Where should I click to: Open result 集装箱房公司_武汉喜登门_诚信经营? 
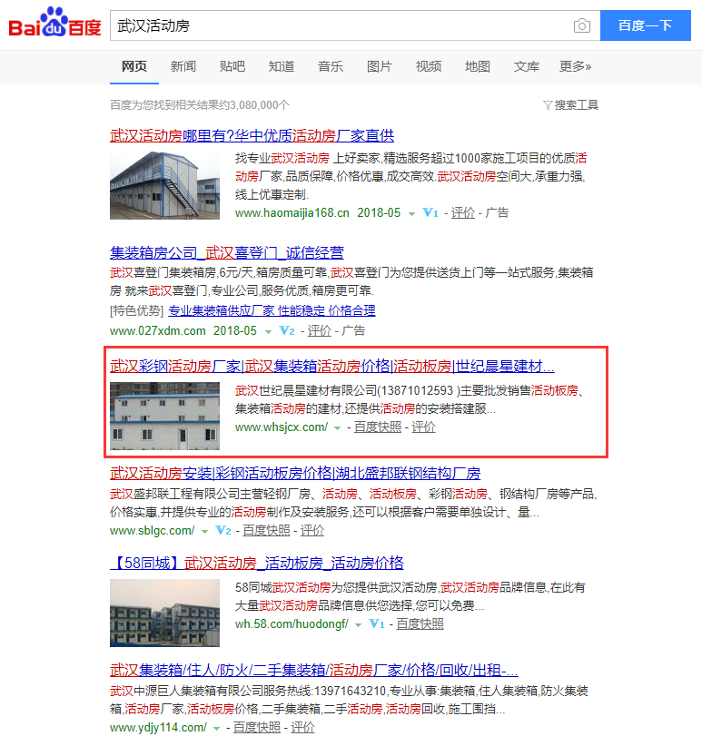pos(226,252)
